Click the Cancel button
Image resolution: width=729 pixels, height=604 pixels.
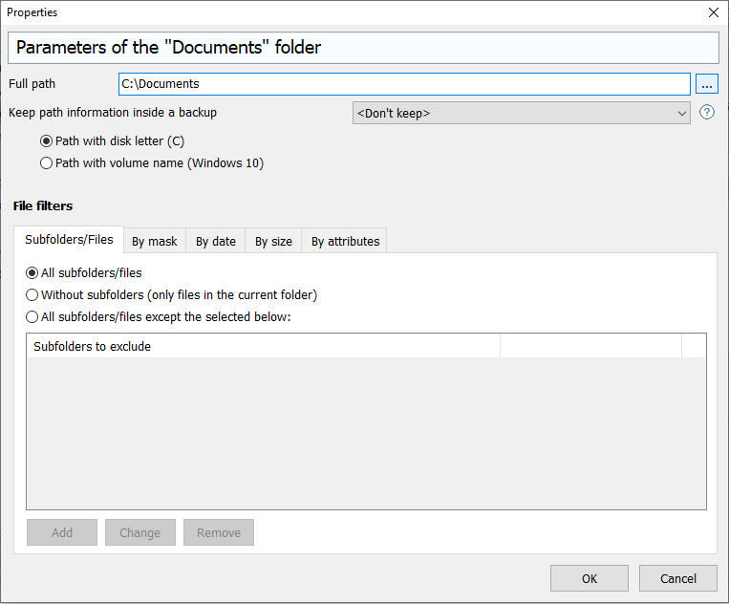tap(677, 578)
